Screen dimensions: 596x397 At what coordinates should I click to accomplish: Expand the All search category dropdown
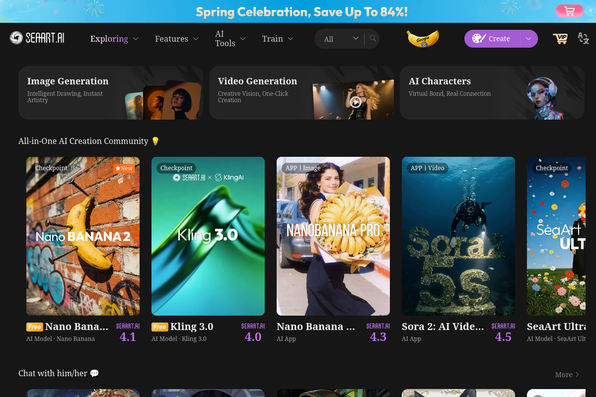(x=356, y=39)
